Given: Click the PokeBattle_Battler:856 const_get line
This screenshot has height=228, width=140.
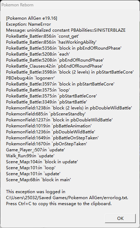Looking at the screenshot, I should coord(42,36).
